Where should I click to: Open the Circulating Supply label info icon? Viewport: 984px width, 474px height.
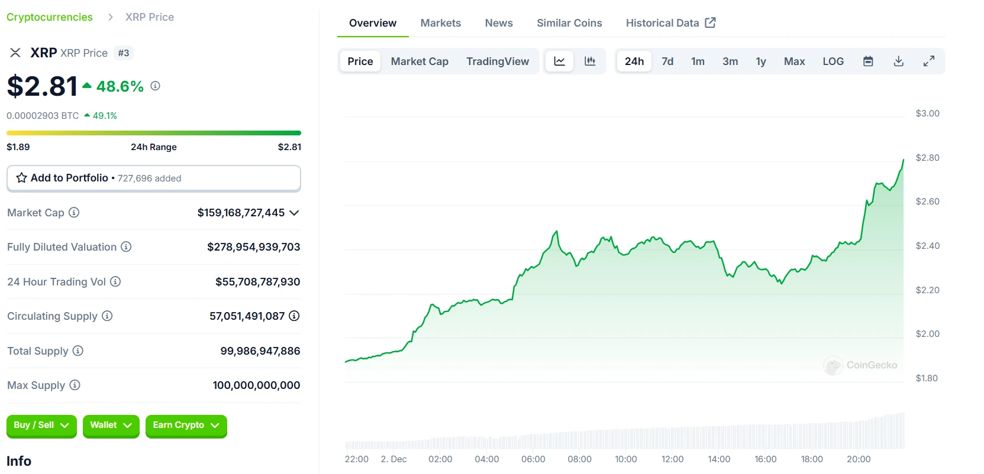coord(107,316)
